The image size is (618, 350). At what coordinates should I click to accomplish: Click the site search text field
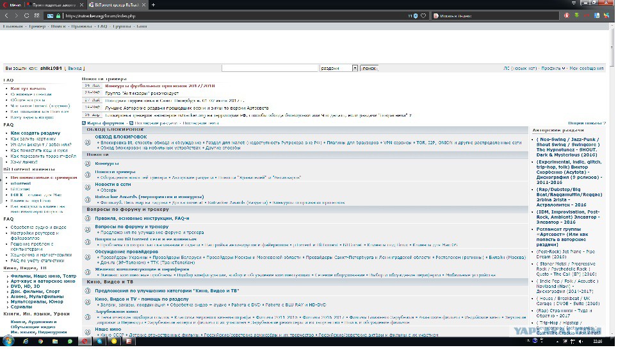[270, 68]
